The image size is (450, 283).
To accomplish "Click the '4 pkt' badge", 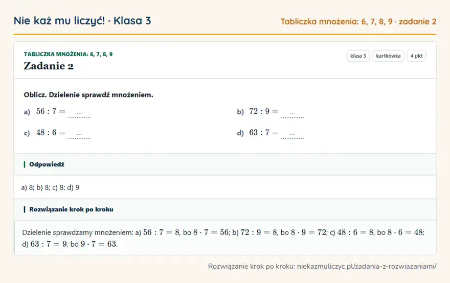I will [416, 56].
